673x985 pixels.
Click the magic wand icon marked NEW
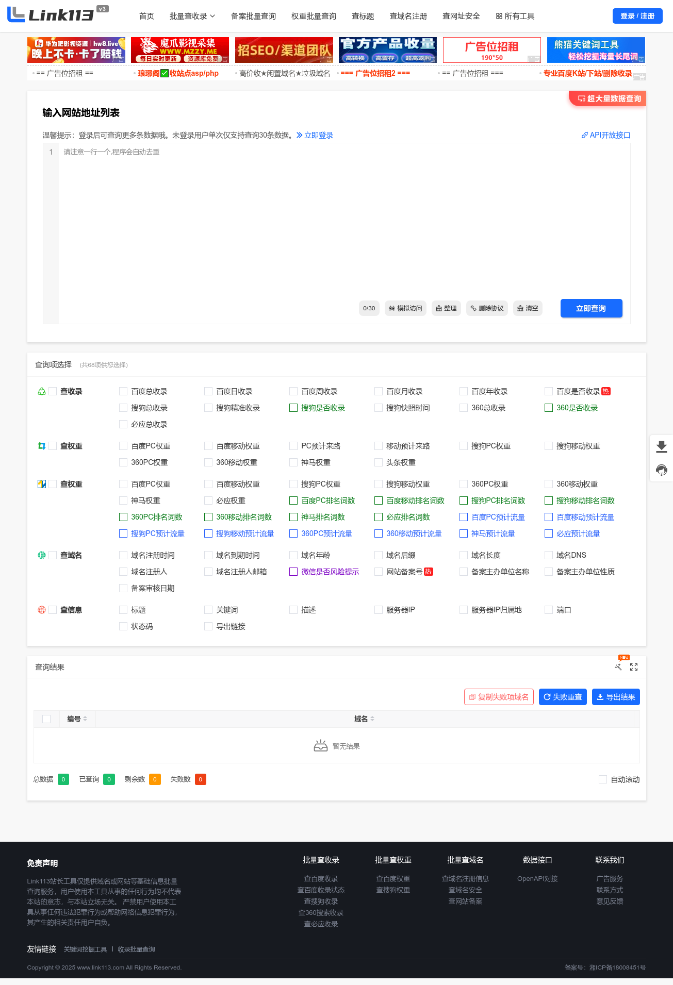pyautogui.click(x=618, y=667)
